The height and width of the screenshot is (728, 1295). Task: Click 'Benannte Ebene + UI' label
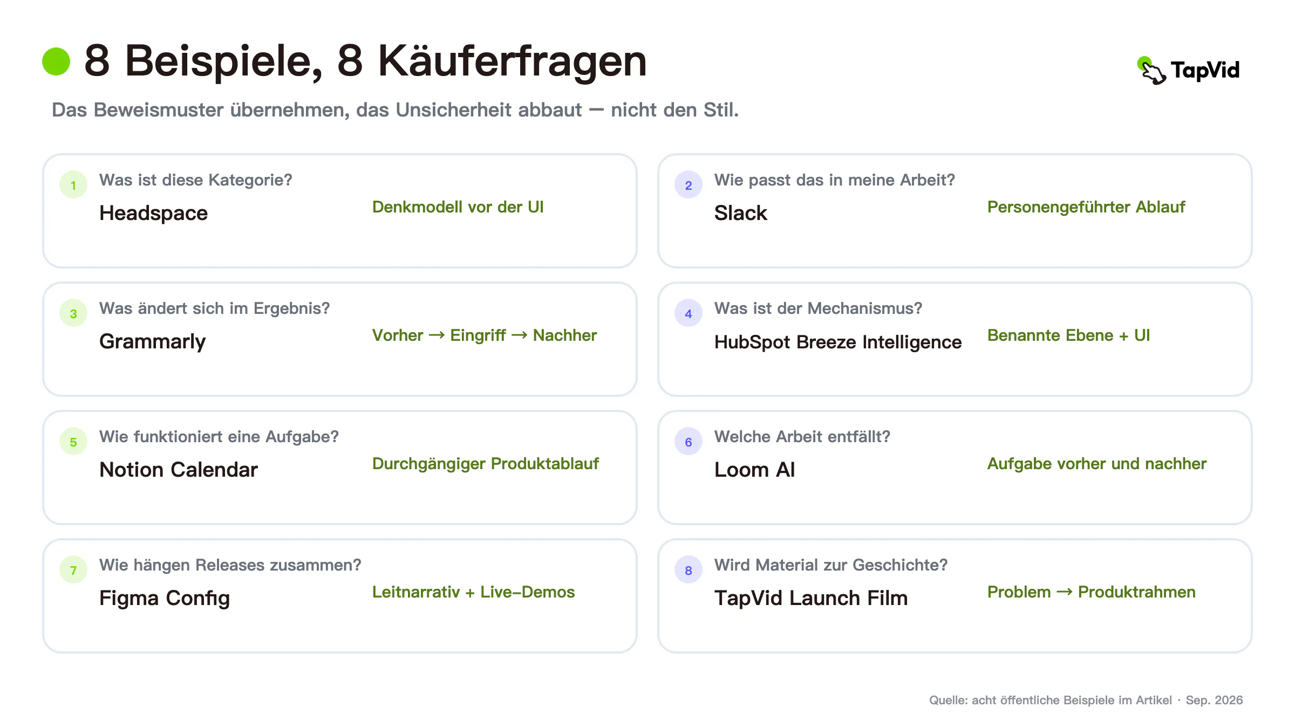pos(1068,335)
